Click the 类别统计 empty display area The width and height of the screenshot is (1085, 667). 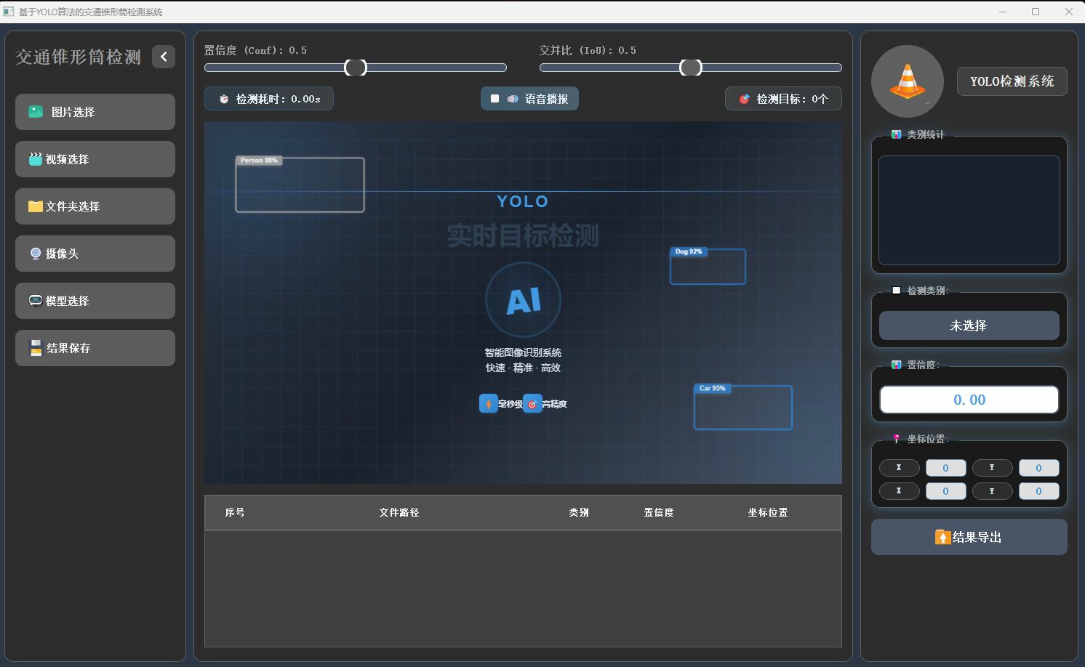(x=969, y=210)
